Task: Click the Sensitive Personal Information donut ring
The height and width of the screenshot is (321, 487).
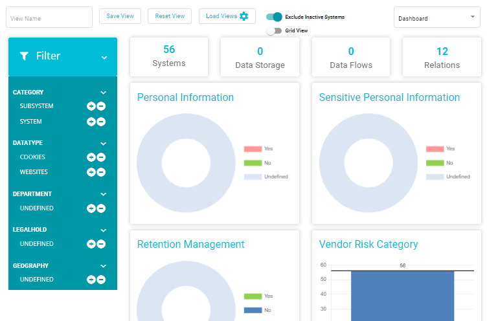Action: coord(332,163)
